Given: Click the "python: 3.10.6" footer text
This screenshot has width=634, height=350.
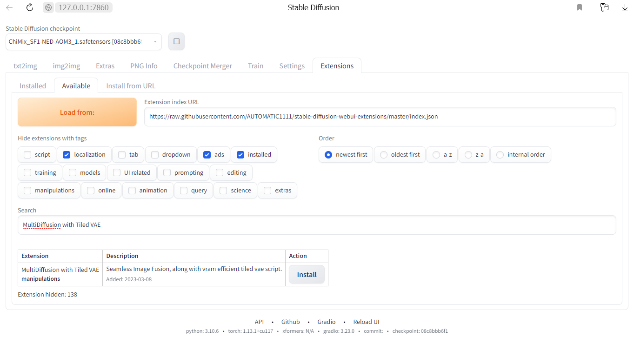Looking at the screenshot, I should [202, 331].
